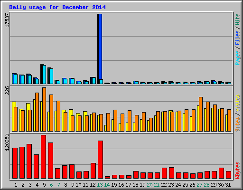This screenshot has height=190, width=243.
Task: Click the red KBytes bar for day 13
Action: [100, 160]
